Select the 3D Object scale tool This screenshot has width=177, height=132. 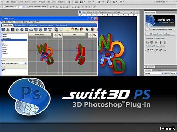165,42
